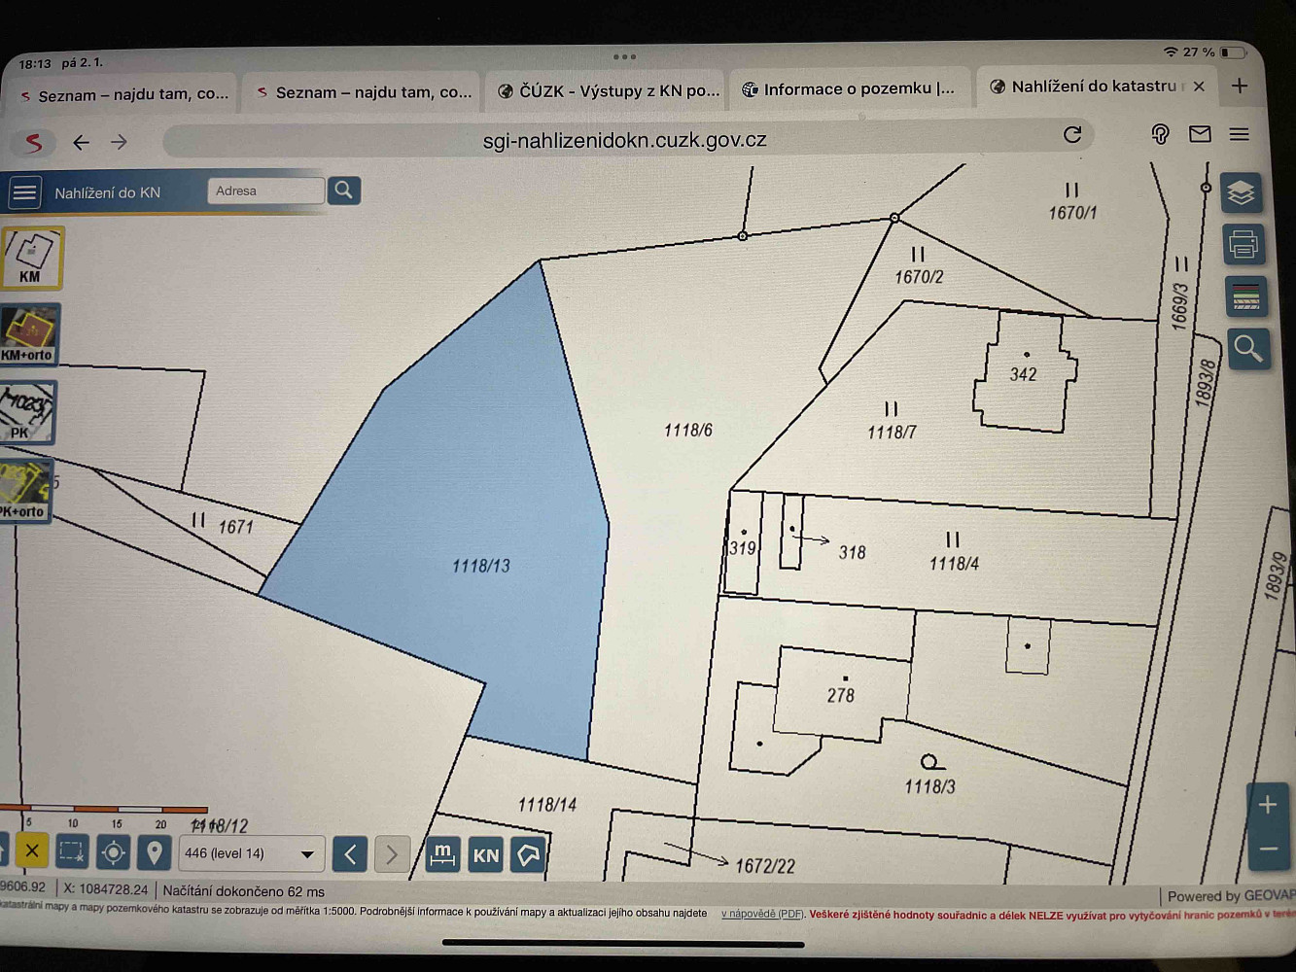The height and width of the screenshot is (972, 1296).
Task: Activate the polygon drawing tool
Action: click(x=528, y=855)
